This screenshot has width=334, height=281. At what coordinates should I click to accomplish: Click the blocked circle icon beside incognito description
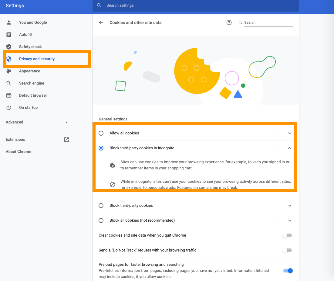(x=113, y=185)
